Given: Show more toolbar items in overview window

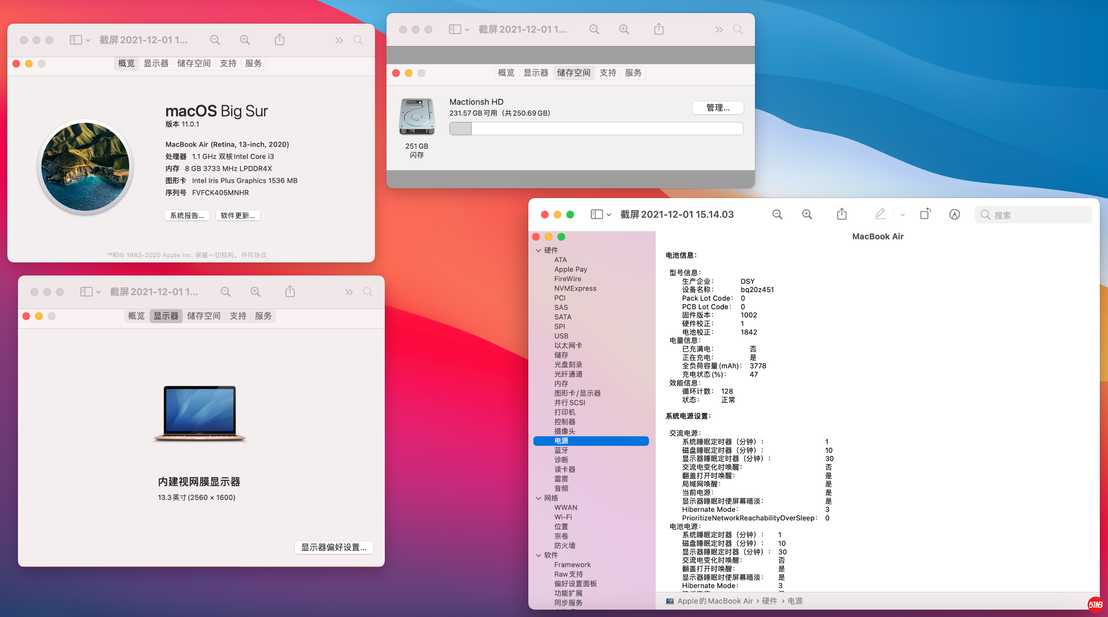Looking at the screenshot, I should point(339,40).
